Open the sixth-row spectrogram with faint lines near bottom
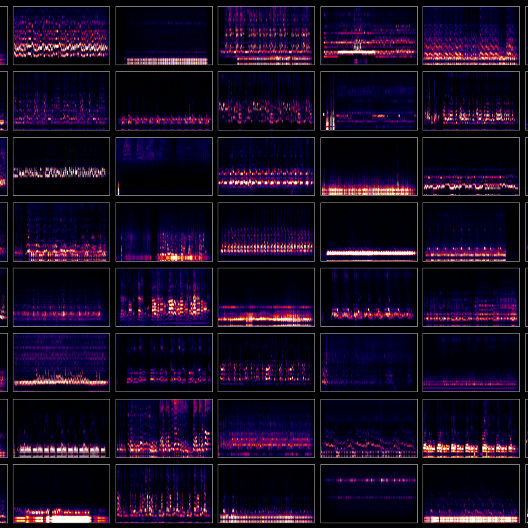528x528 pixels. 471,363
